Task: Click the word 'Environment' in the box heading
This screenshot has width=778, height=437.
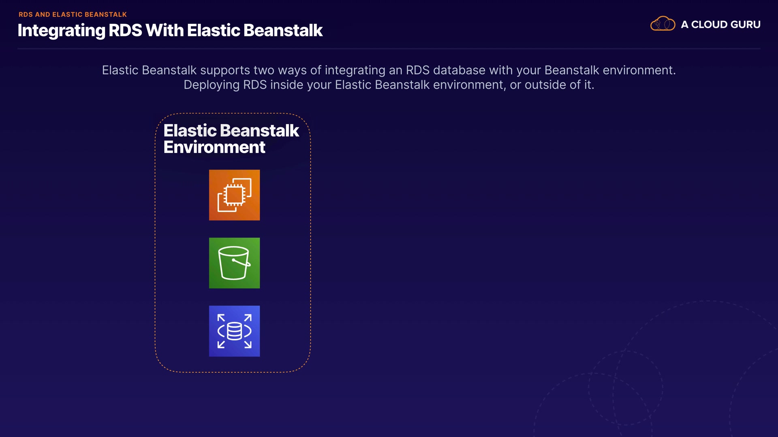Action: [x=214, y=147]
